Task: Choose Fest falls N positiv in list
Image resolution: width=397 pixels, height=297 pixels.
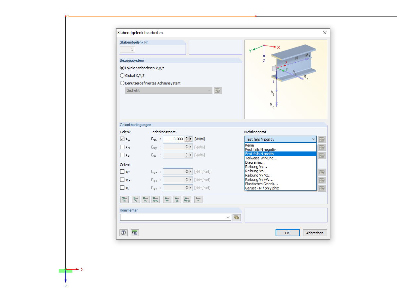Action: point(281,154)
